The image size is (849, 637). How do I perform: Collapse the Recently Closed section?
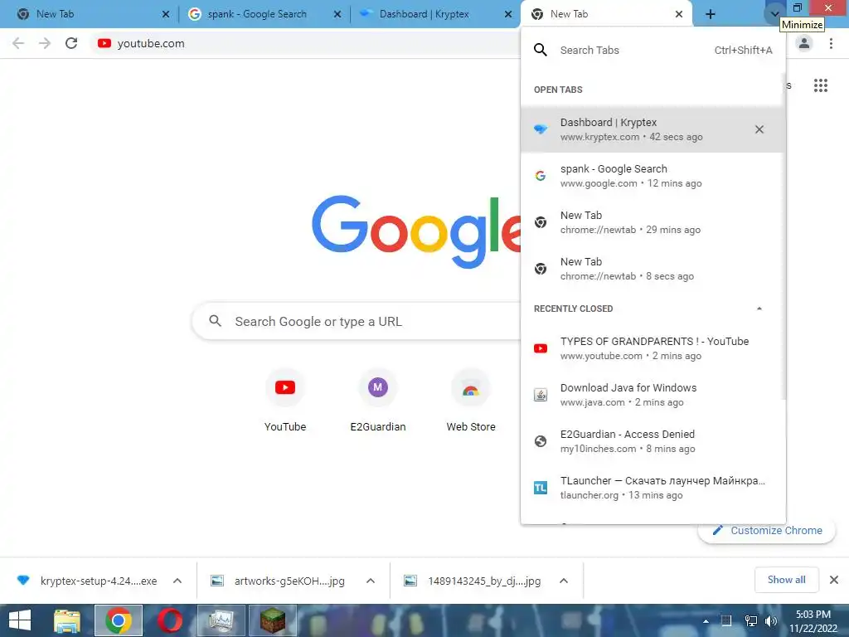[x=759, y=309]
